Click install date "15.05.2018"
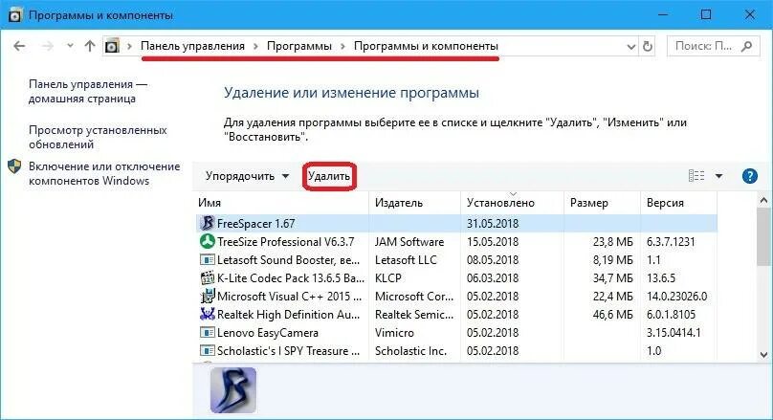This screenshot has height=420, width=773. (x=493, y=242)
